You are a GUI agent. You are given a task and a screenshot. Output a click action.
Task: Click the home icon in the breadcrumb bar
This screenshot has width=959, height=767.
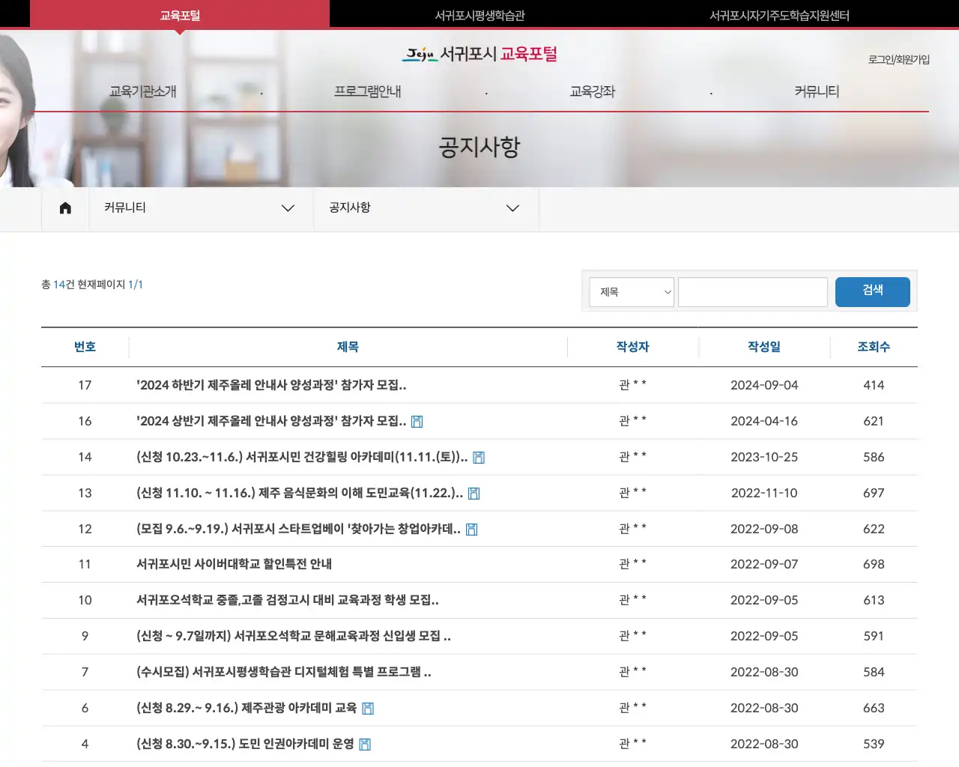click(65, 208)
